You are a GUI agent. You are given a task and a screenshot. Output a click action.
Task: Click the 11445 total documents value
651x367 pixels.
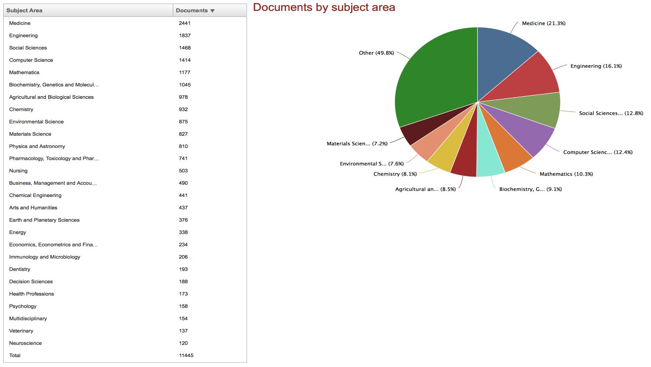186,356
